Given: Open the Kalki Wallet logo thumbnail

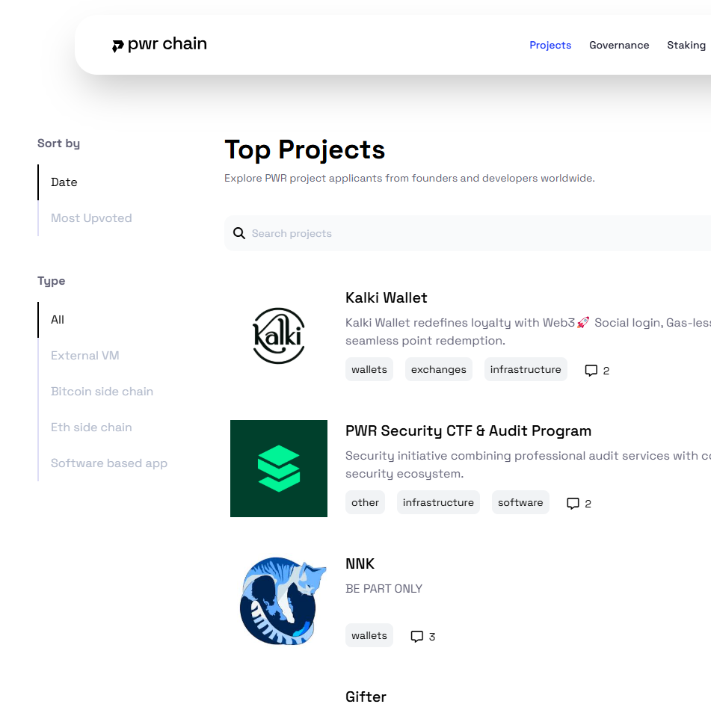Looking at the screenshot, I should 278,336.
